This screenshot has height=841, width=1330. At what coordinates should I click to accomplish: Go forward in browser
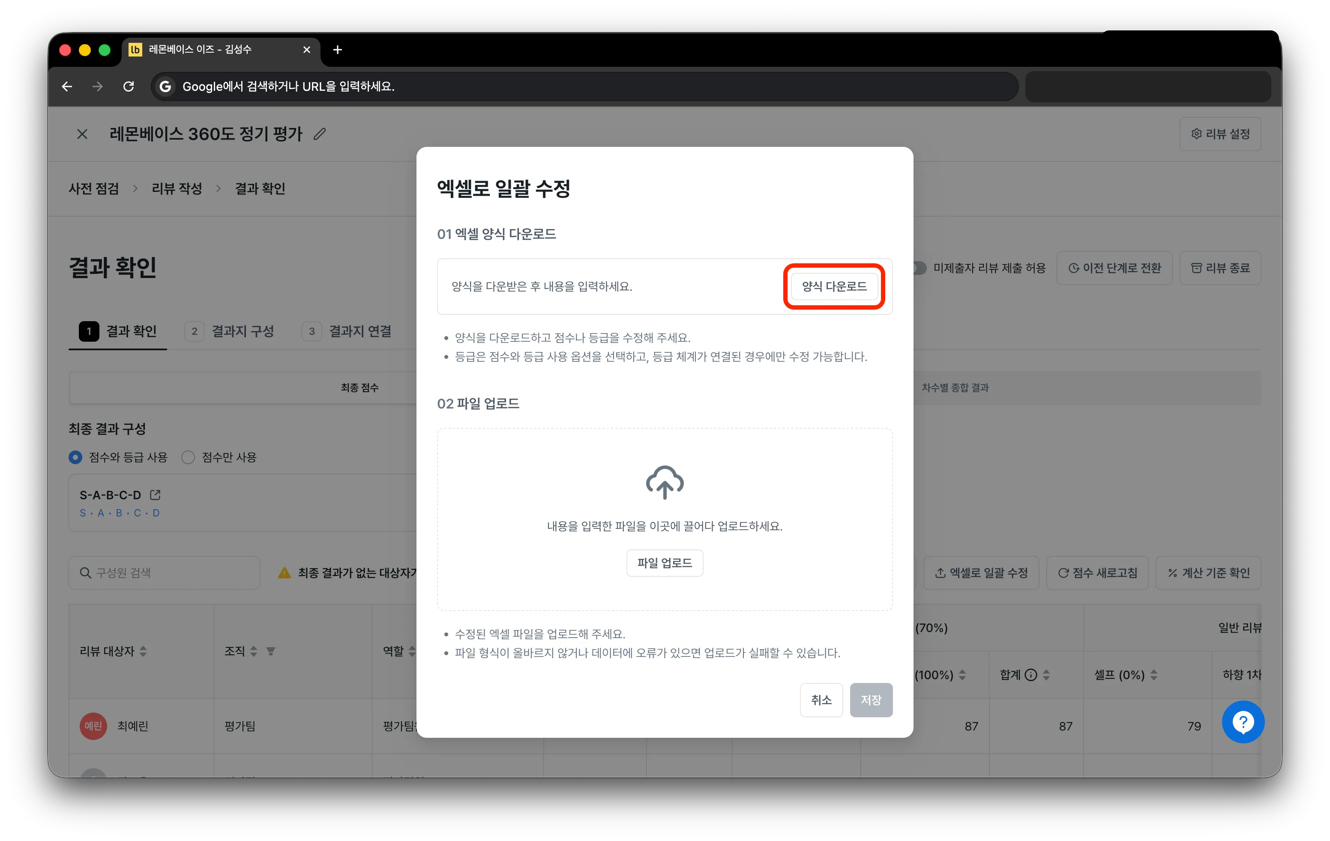98,86
